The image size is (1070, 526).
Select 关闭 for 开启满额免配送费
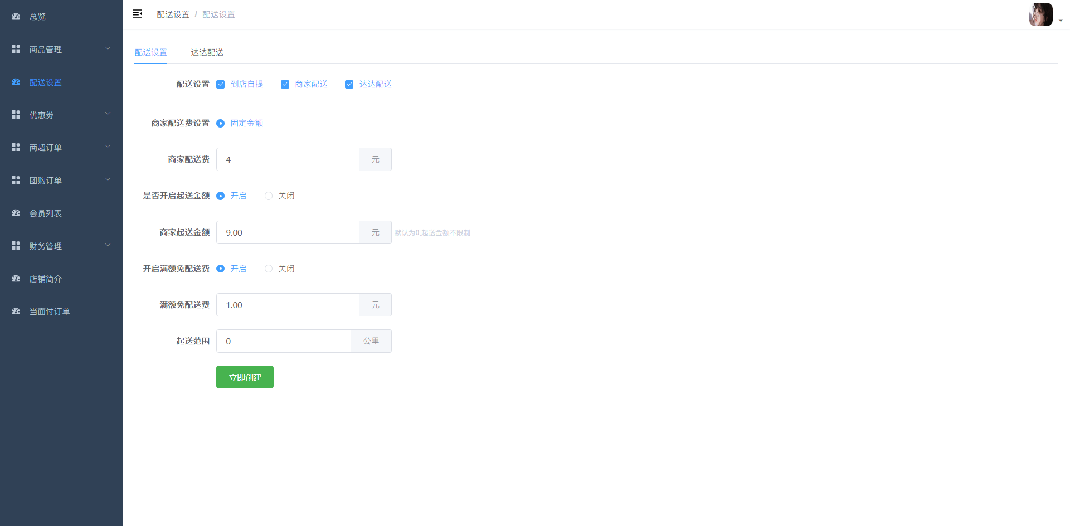point(269,269)
